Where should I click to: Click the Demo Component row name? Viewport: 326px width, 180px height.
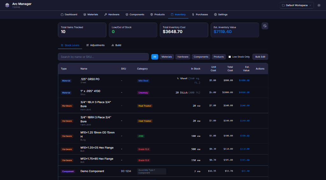point(92,171)
